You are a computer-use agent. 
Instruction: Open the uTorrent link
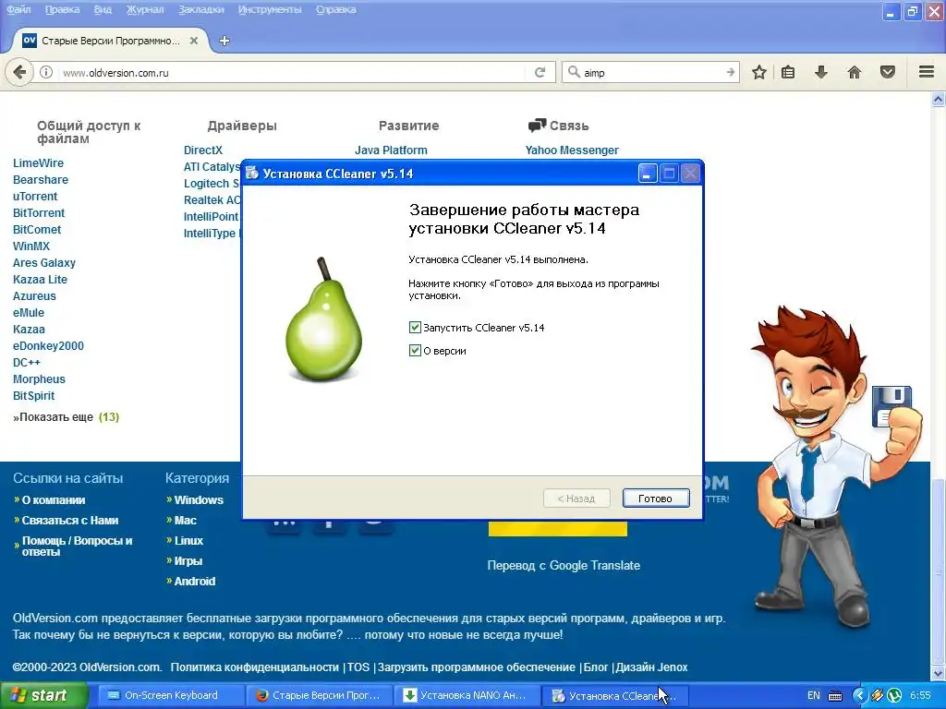[35, 197]
